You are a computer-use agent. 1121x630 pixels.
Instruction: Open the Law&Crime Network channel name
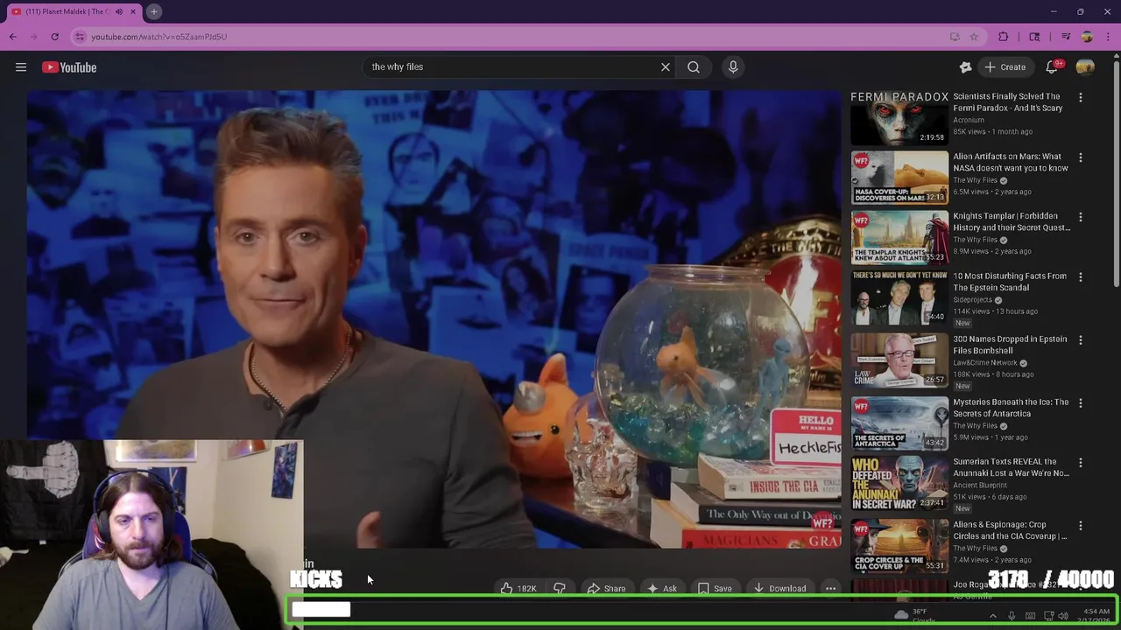coord(985,362)
